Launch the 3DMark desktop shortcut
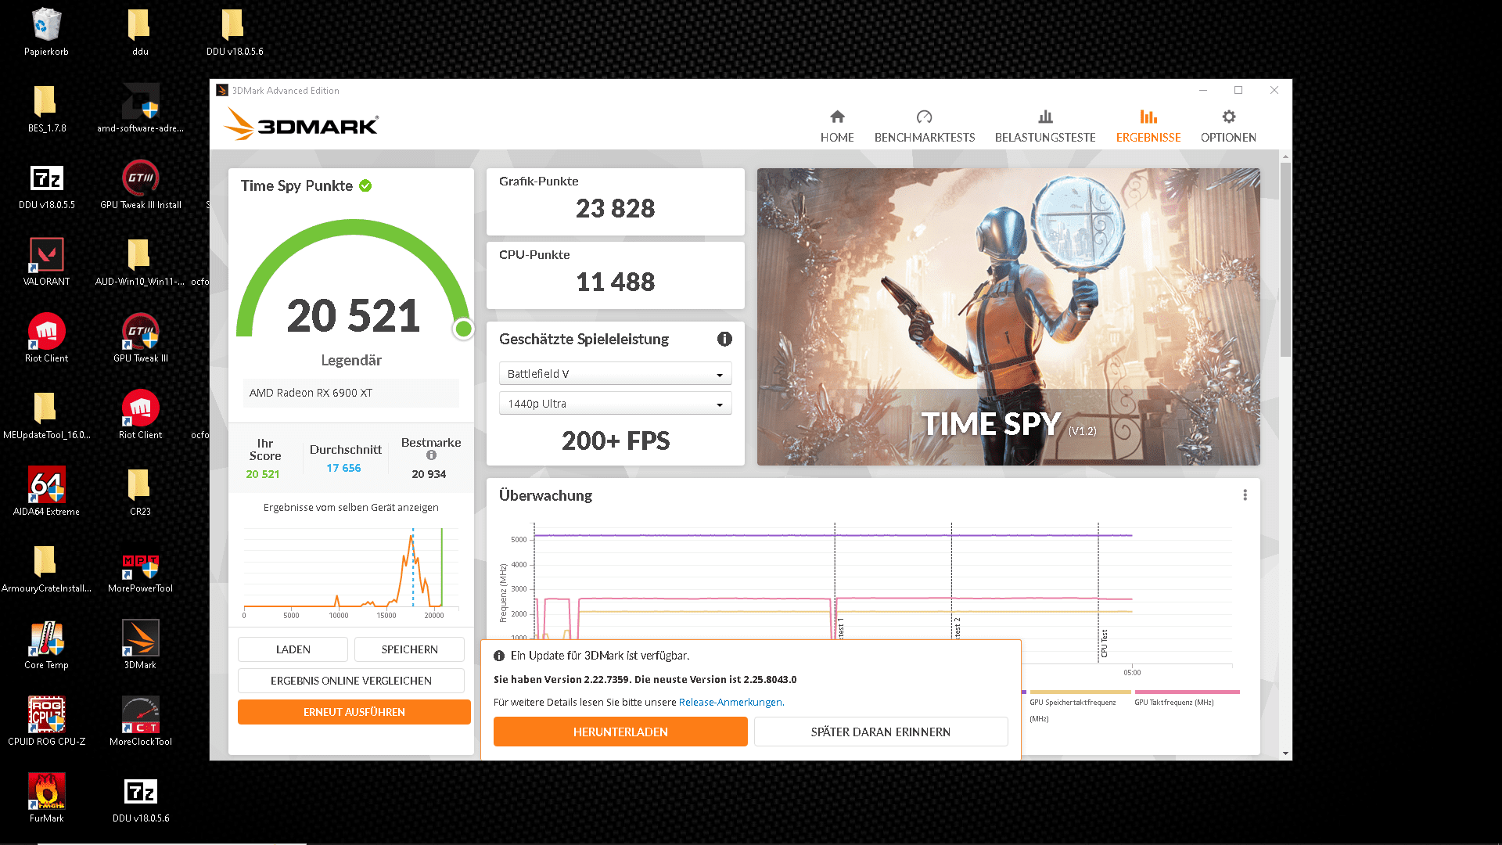This screenshot has height=845, width=1502. coord(140,645)
